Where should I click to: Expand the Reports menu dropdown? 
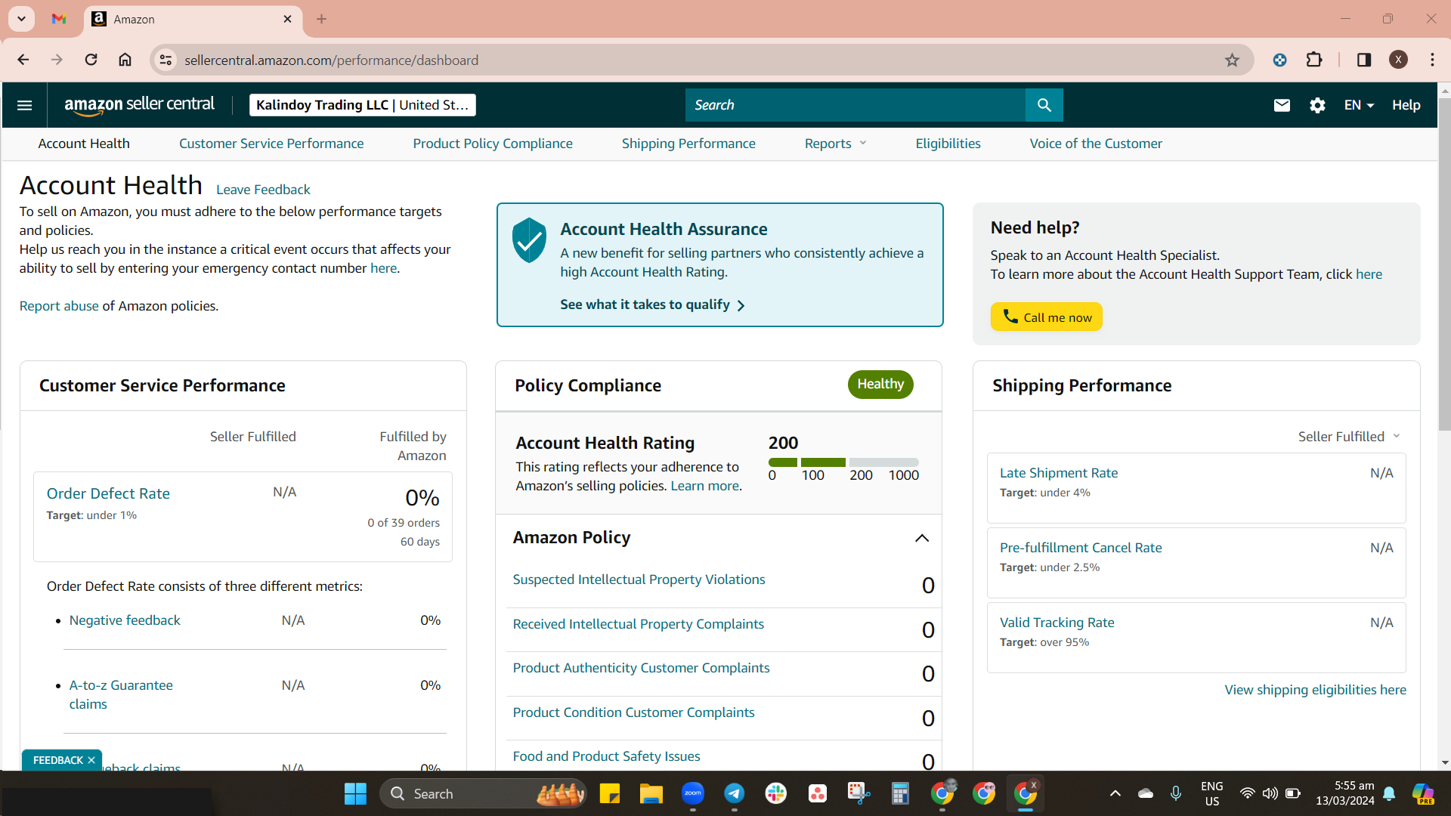(835, 144)
